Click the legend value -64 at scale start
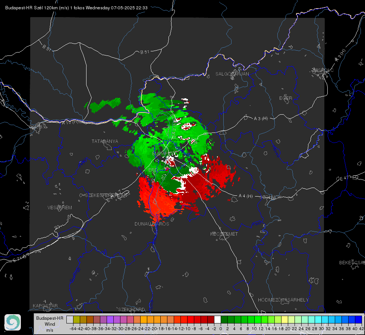Viewport: 365px width, 335px height. pyautogui.click(x=73, y=329)
